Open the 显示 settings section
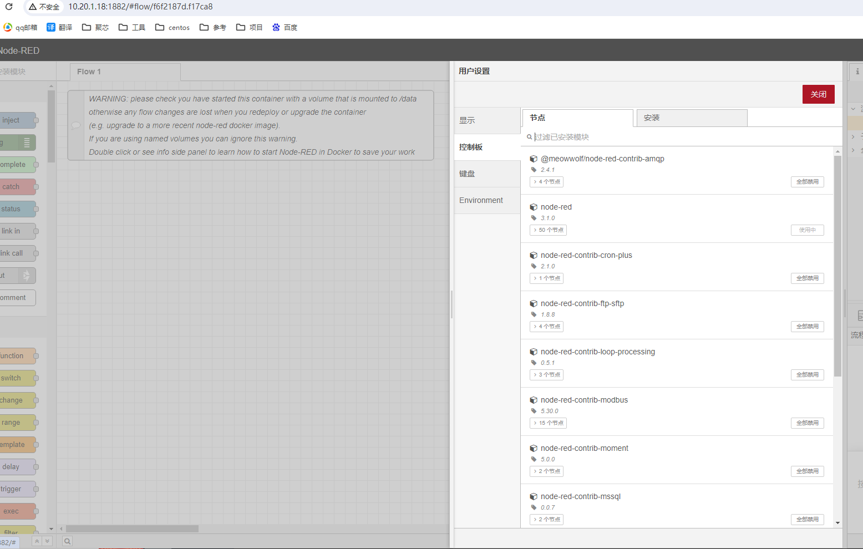This screenshot has width=863, height=549. (487, 120)
